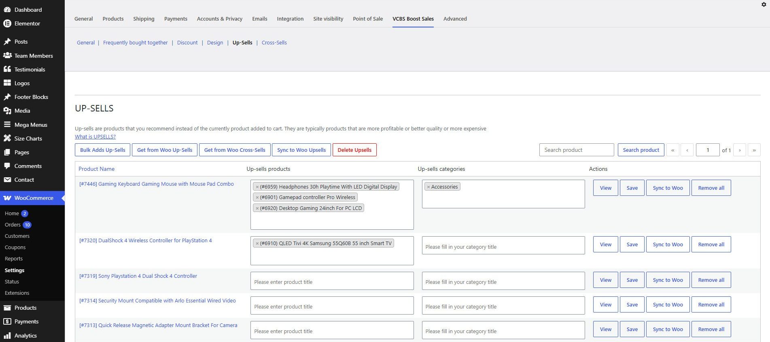Switch to the General settings tab
Image resolution: width=770 pixels, height=342 pixels.
click(83, 19)
